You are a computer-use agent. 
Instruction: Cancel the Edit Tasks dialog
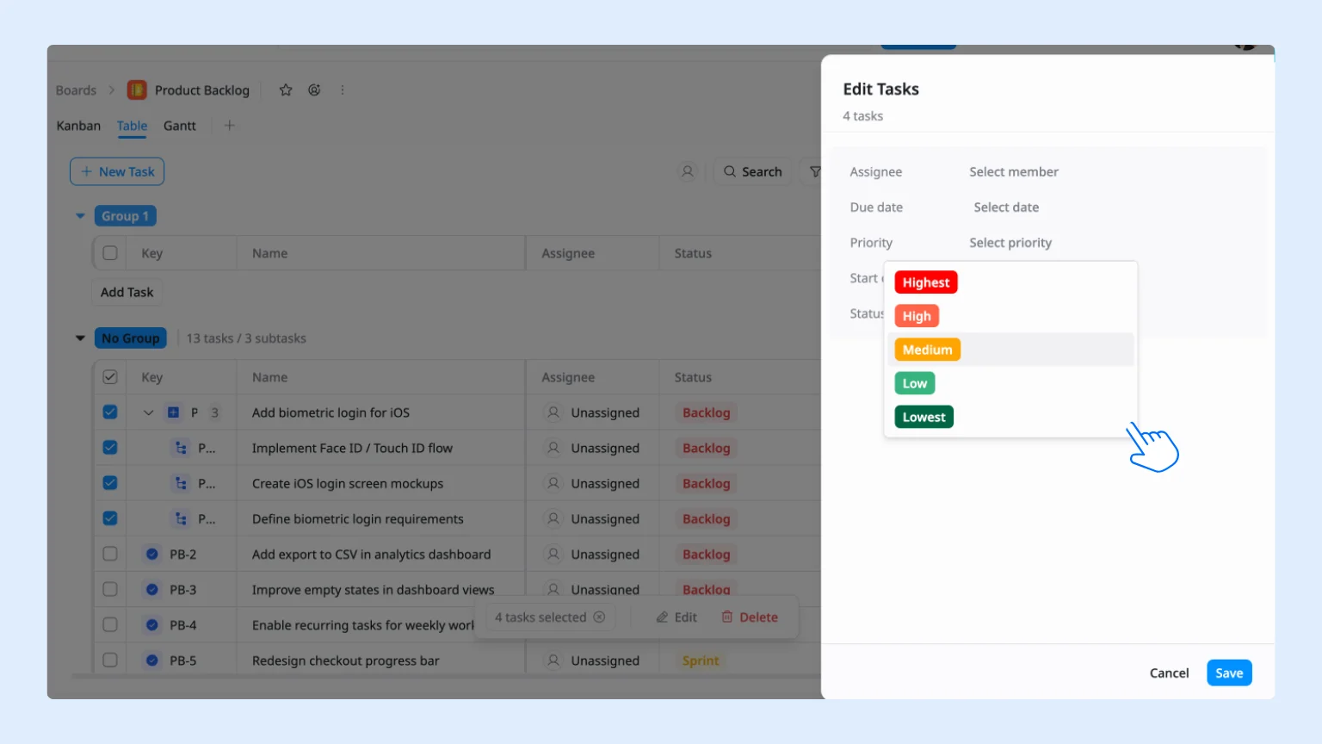coord(1169,673)
